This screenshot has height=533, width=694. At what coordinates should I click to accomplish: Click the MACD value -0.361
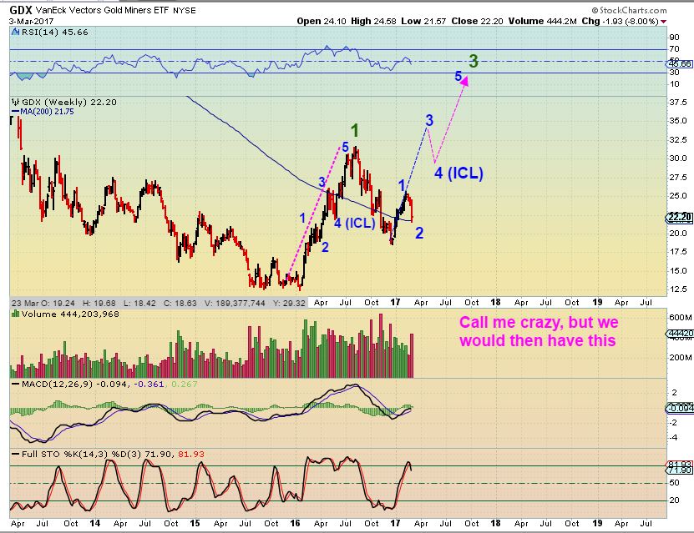[149, 384]
